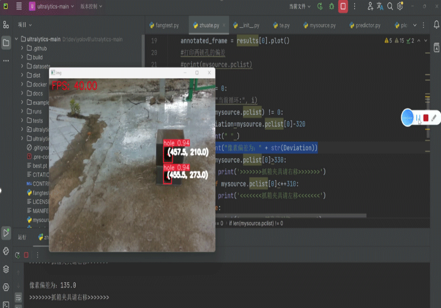Open the Python Packages tool window

pos(6,269)
